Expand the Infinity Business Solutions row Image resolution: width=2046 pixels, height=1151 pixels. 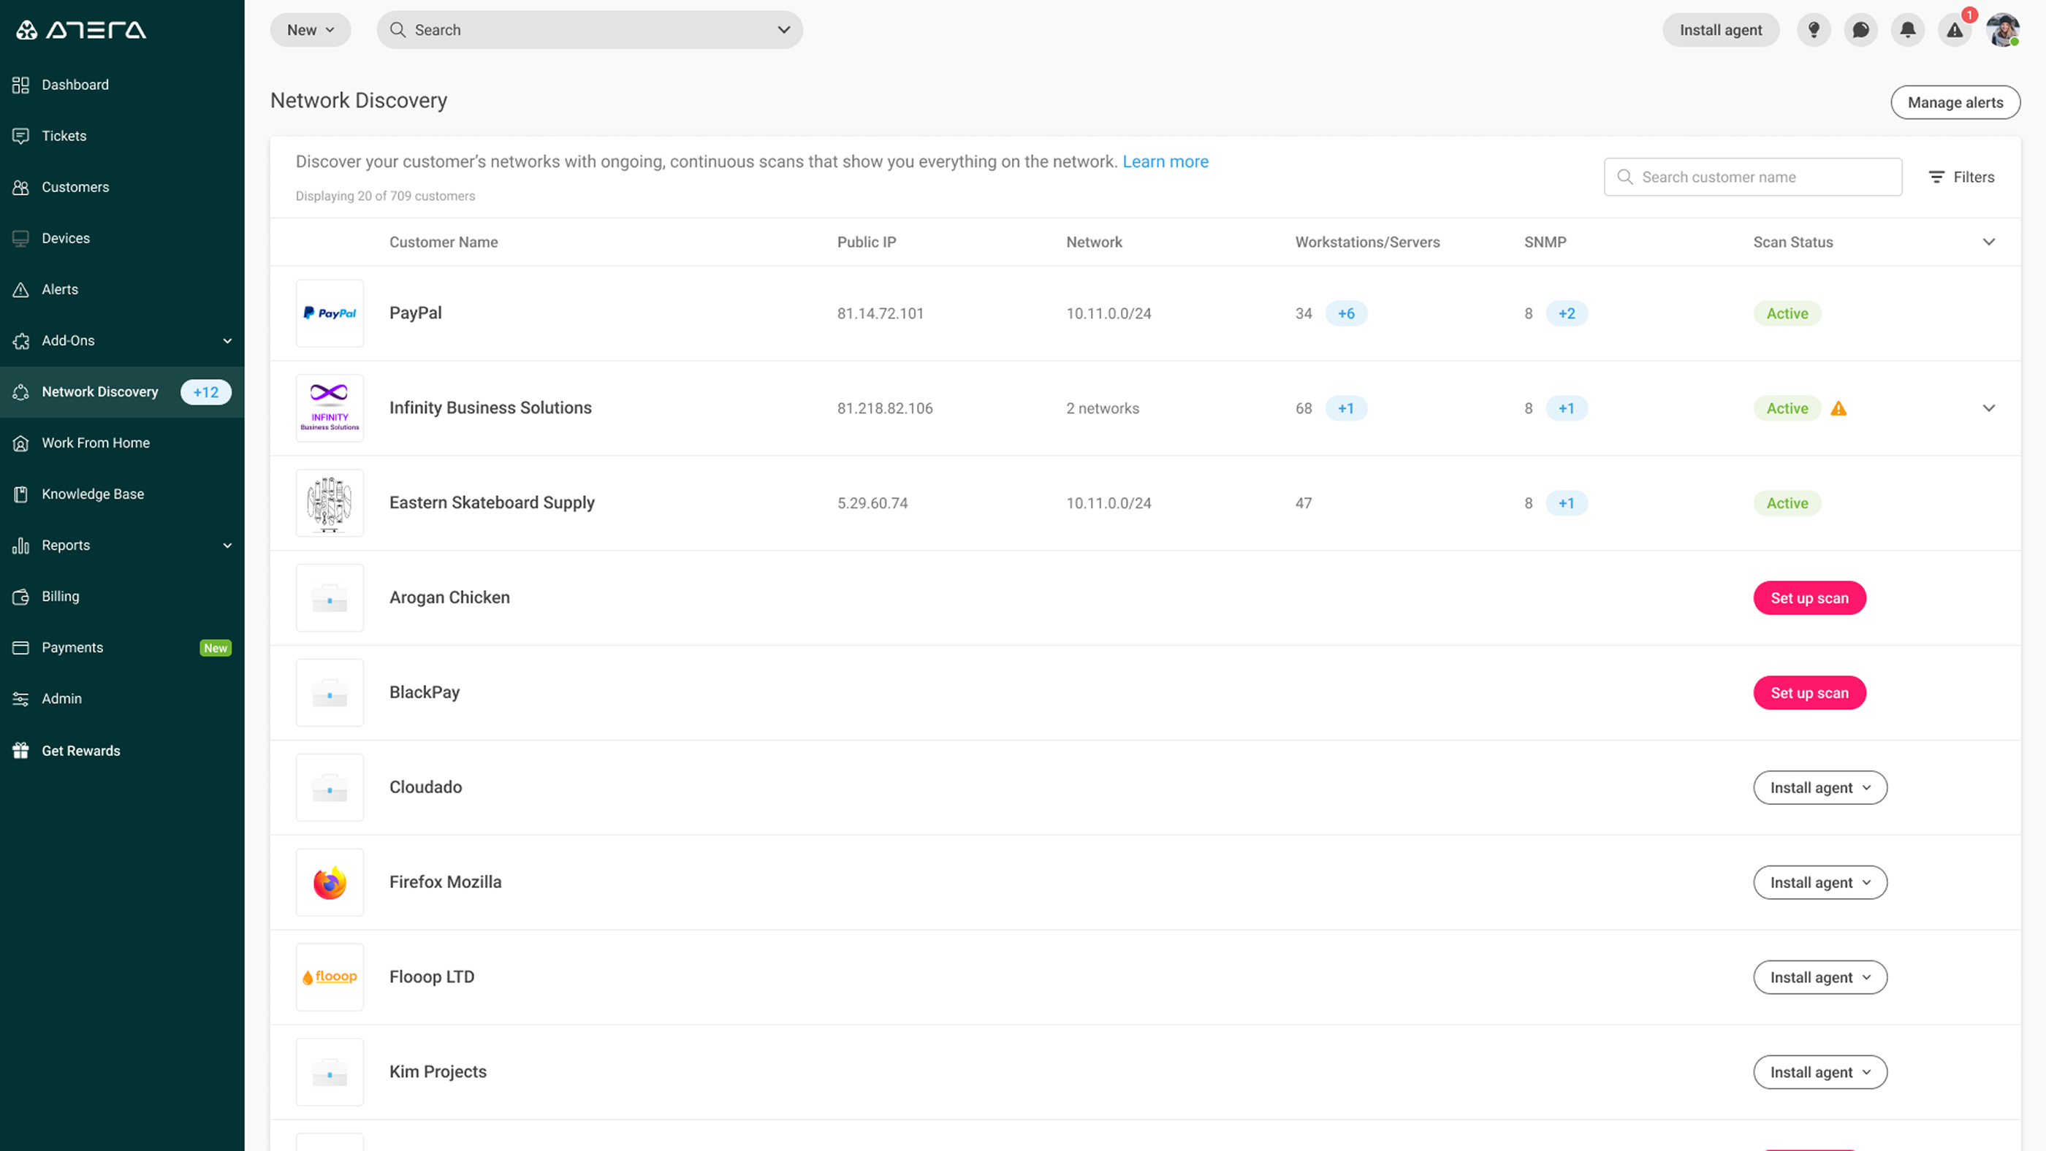1989,409
